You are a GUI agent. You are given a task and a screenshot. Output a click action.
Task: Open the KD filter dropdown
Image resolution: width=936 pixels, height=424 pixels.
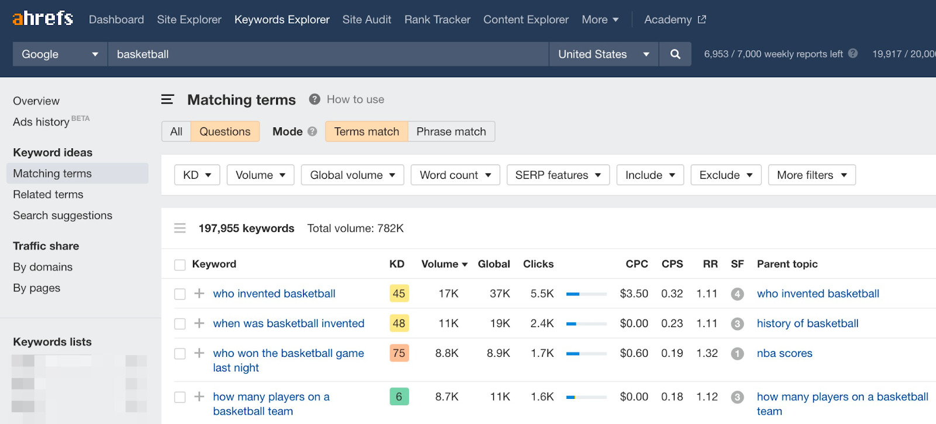tap(197, 175)
